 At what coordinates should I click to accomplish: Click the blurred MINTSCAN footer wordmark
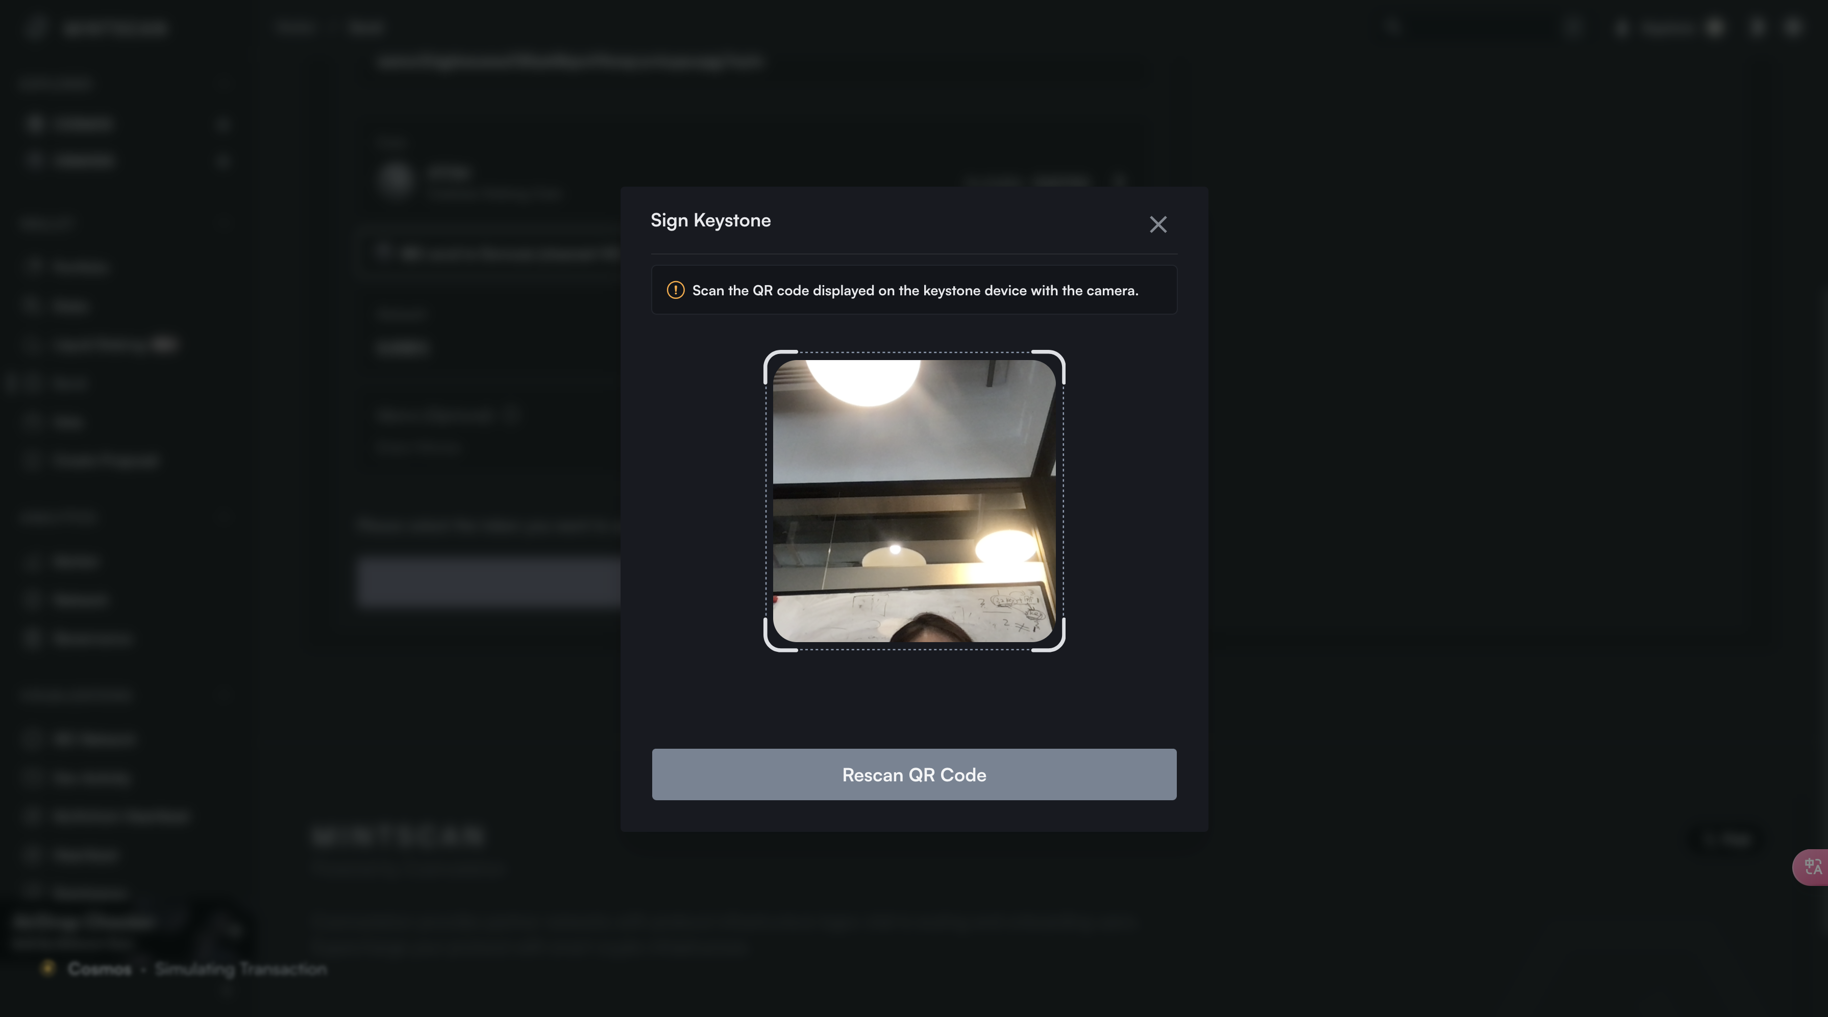point(398,837)
